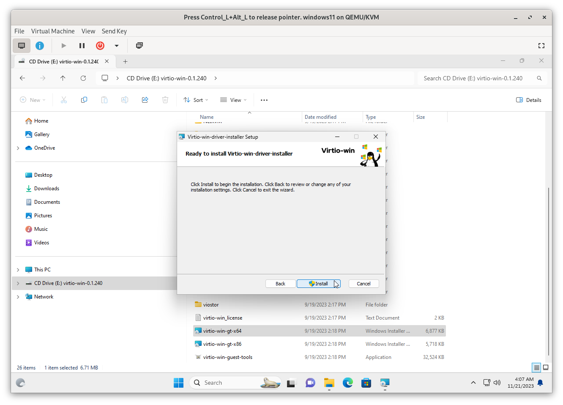Switch to the large thumbnails view button
Viewport: 563px width, 405px height.
click(x=546, y=367)
